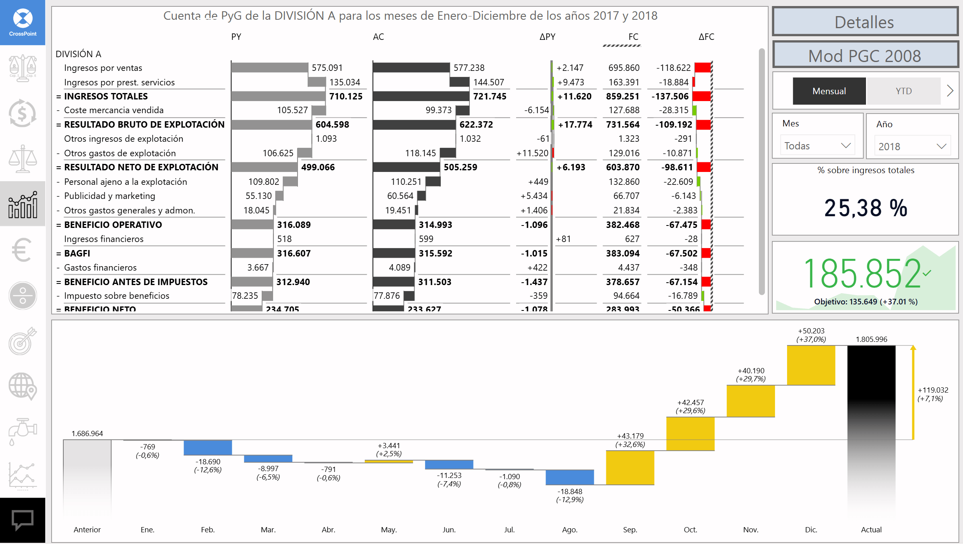Click the DIVISIÓN A group header
The height and width of the screenshot is (544, 963).
tap(79, 54)
